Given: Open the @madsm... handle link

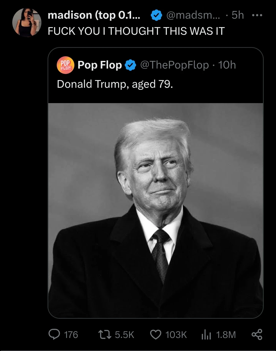Looking at the screenshot, I should point(193,15).
